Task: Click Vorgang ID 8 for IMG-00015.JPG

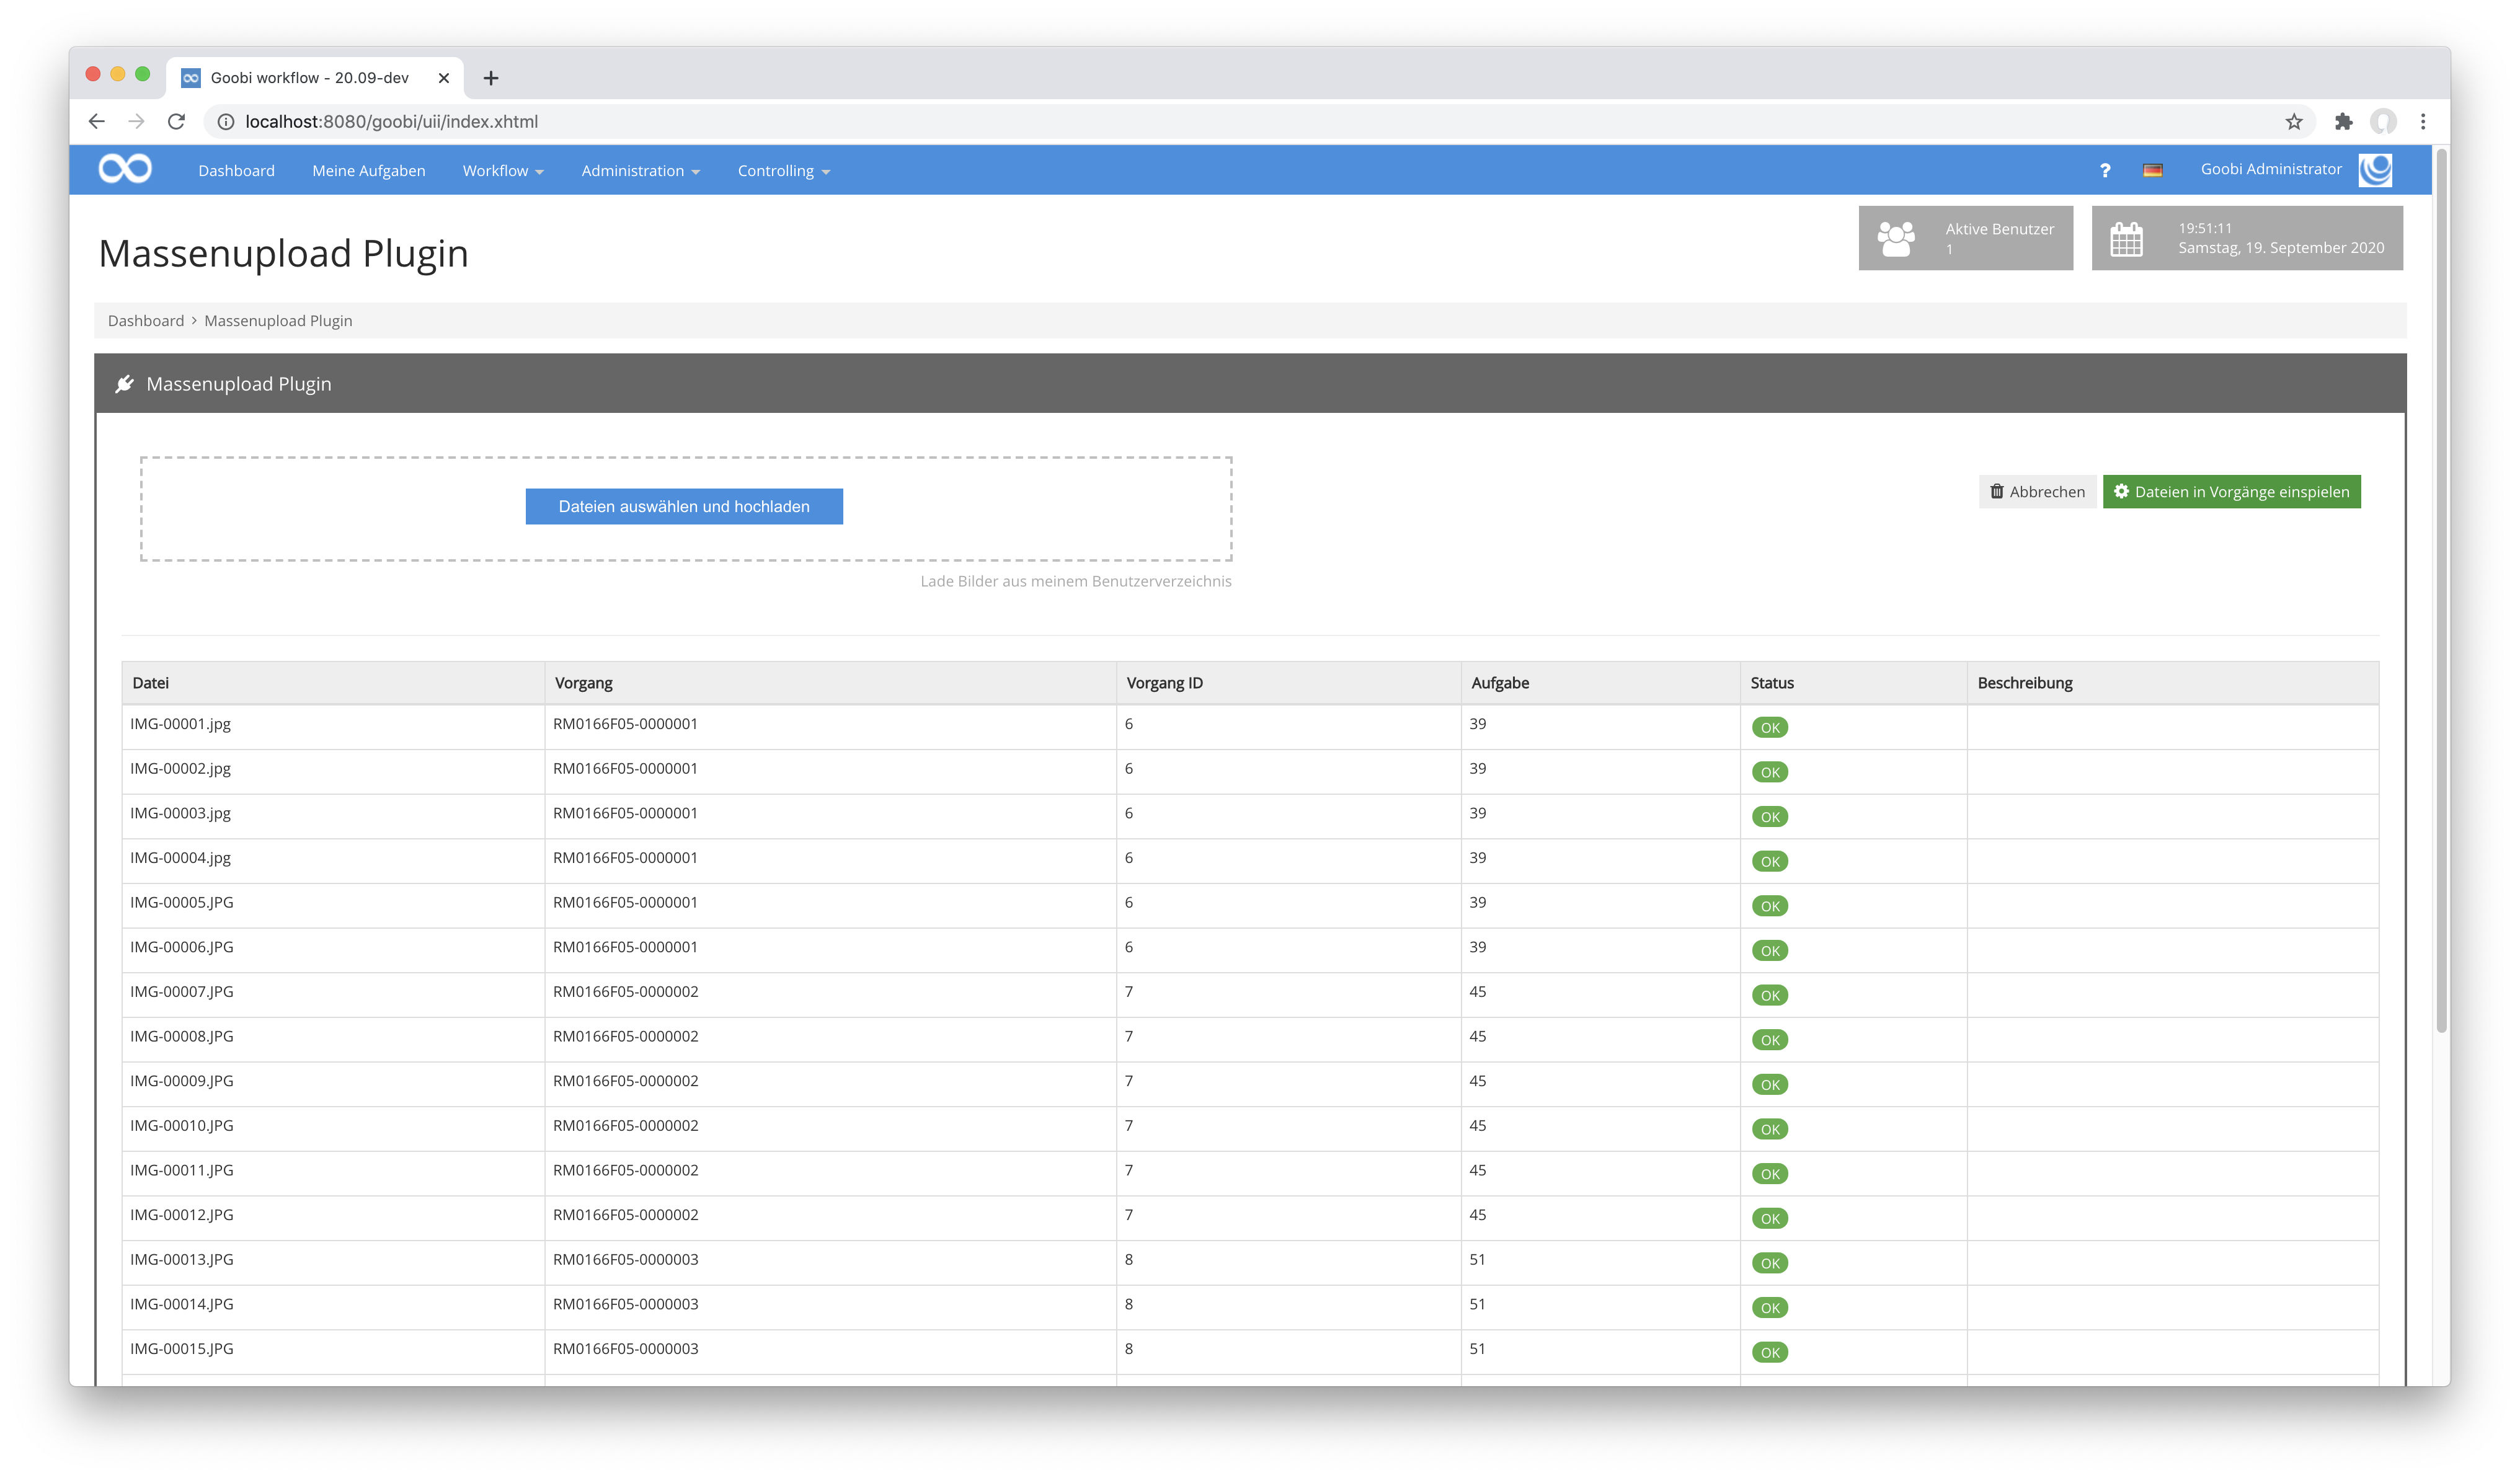Action: click(1129, 1349)
